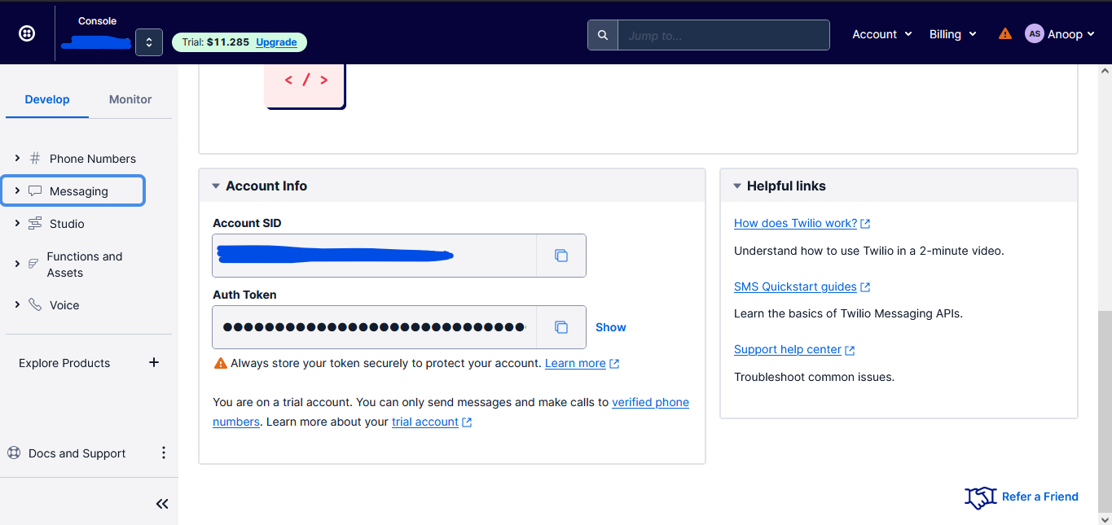Collapse the Helpful links panel
The height and width of the screenshot is (525, 1112).
[x=737, y=186]
